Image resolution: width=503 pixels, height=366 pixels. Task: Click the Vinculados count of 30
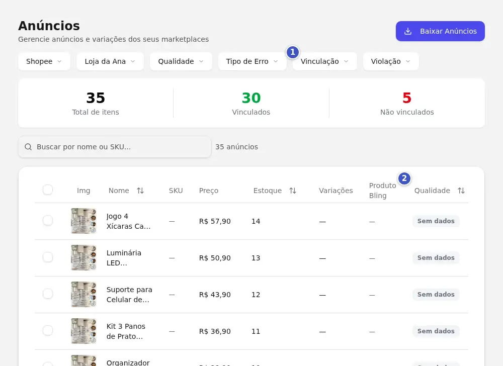point(251,98)
